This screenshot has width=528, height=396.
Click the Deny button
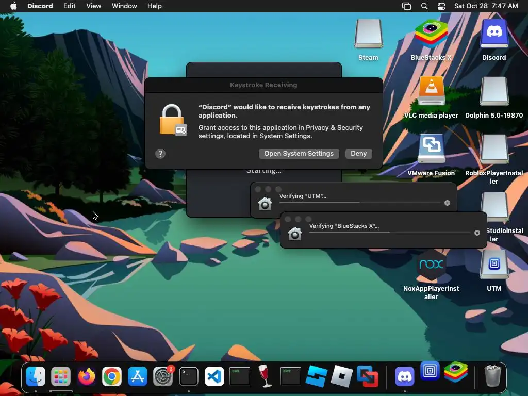pos(359,154)
